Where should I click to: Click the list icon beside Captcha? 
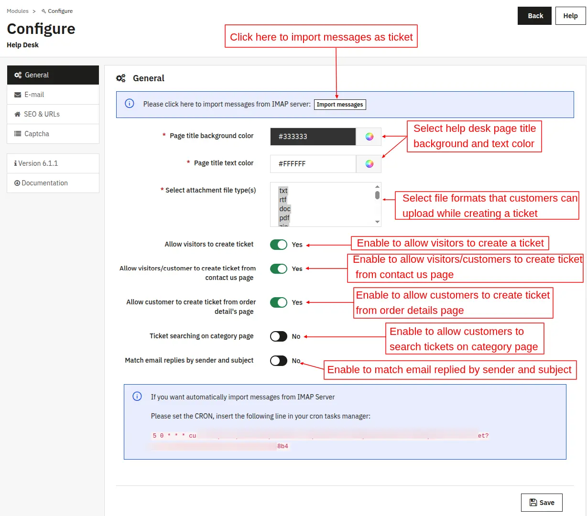[18, 134]
